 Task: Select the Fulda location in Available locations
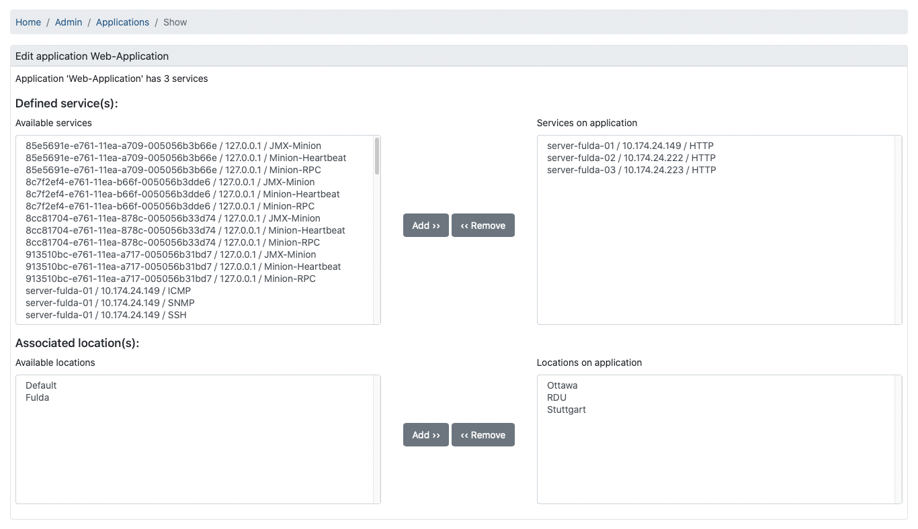pyautogui.click(x=36, y=397)
